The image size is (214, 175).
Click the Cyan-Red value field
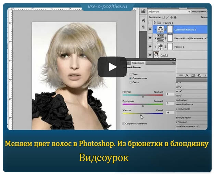(x=170, y=94)
